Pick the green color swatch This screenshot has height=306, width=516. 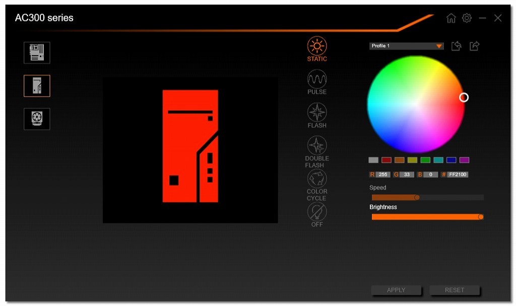coord(425,160)
